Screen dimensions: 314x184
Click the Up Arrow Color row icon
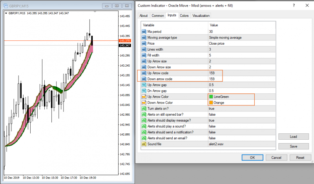144,97
